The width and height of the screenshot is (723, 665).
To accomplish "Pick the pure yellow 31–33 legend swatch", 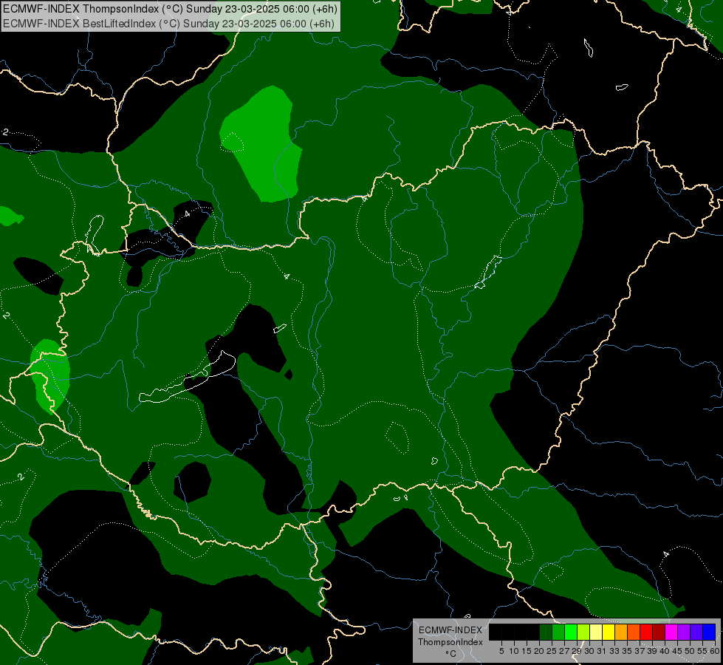I will coord(609,632).
